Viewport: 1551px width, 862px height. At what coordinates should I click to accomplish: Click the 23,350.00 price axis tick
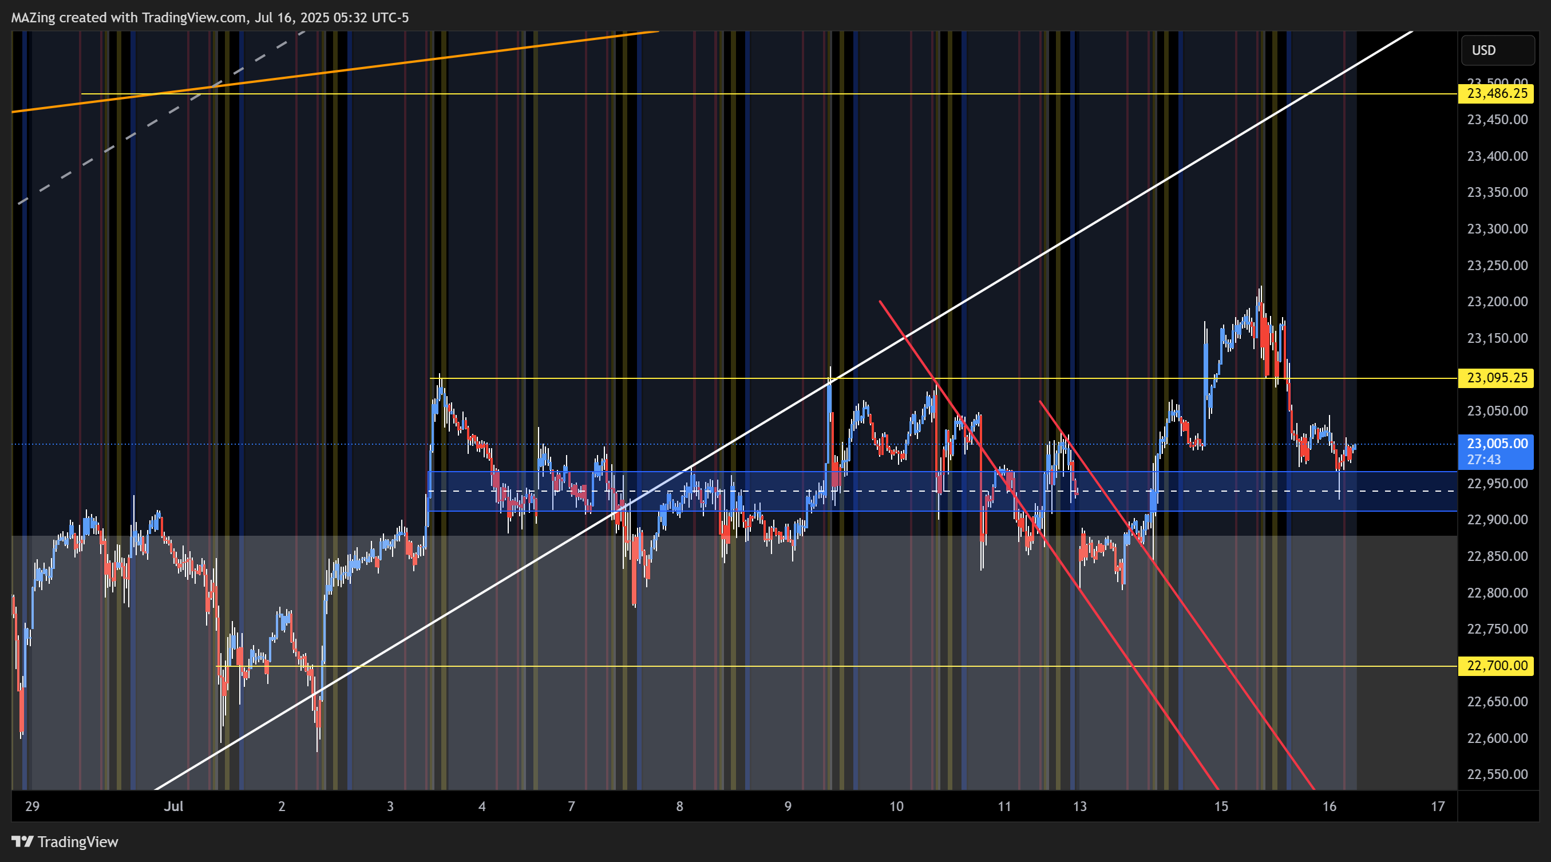click(1497, 193)
